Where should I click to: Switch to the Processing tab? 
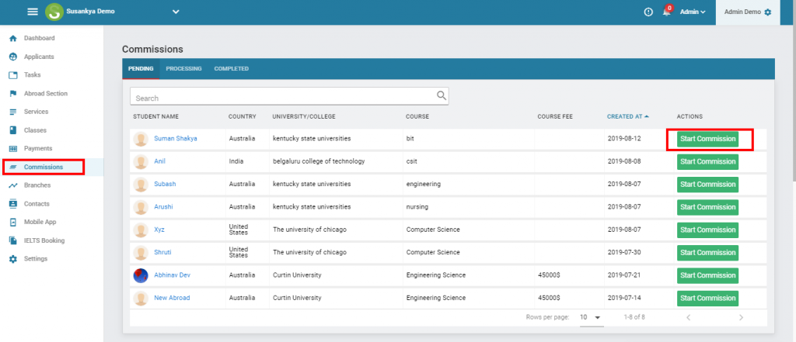pyautogui.click(x=183, y=69)
